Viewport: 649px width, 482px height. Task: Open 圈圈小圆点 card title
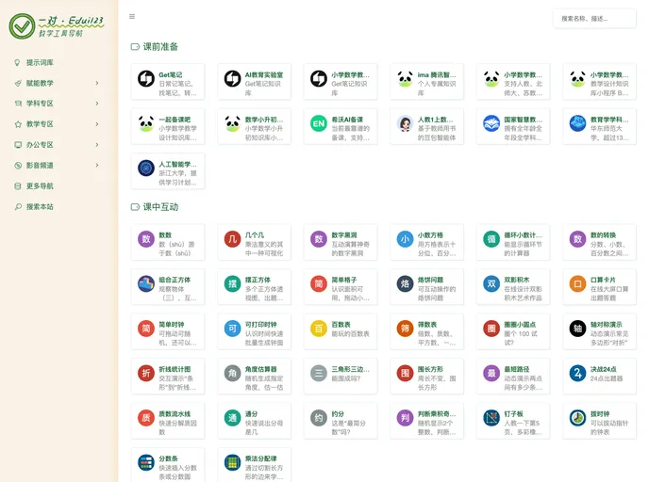tap(520, 325)
